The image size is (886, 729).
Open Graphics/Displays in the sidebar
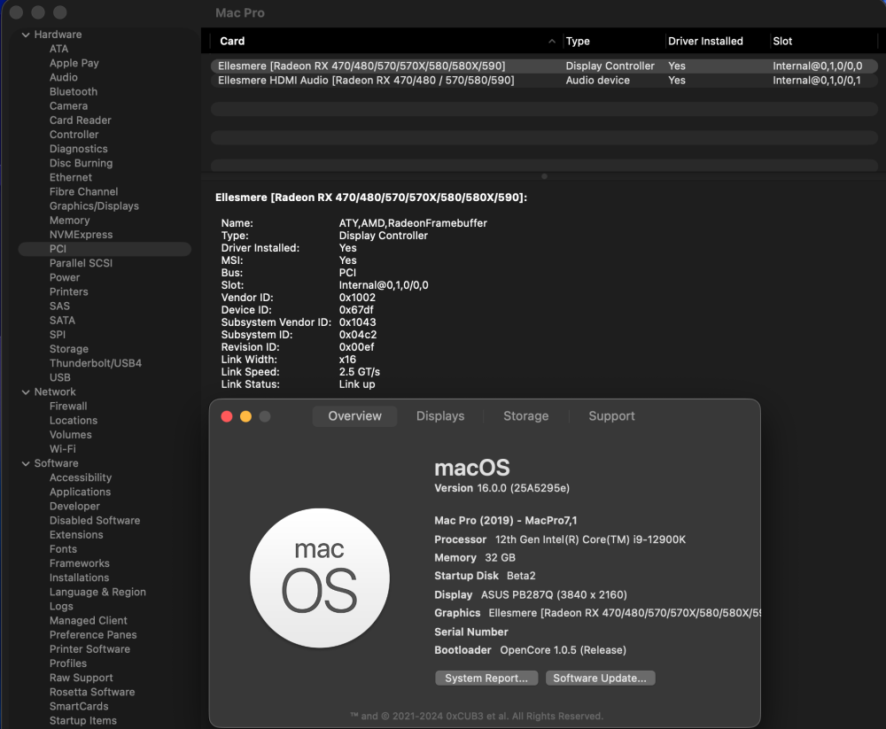(x=94, y=206)
